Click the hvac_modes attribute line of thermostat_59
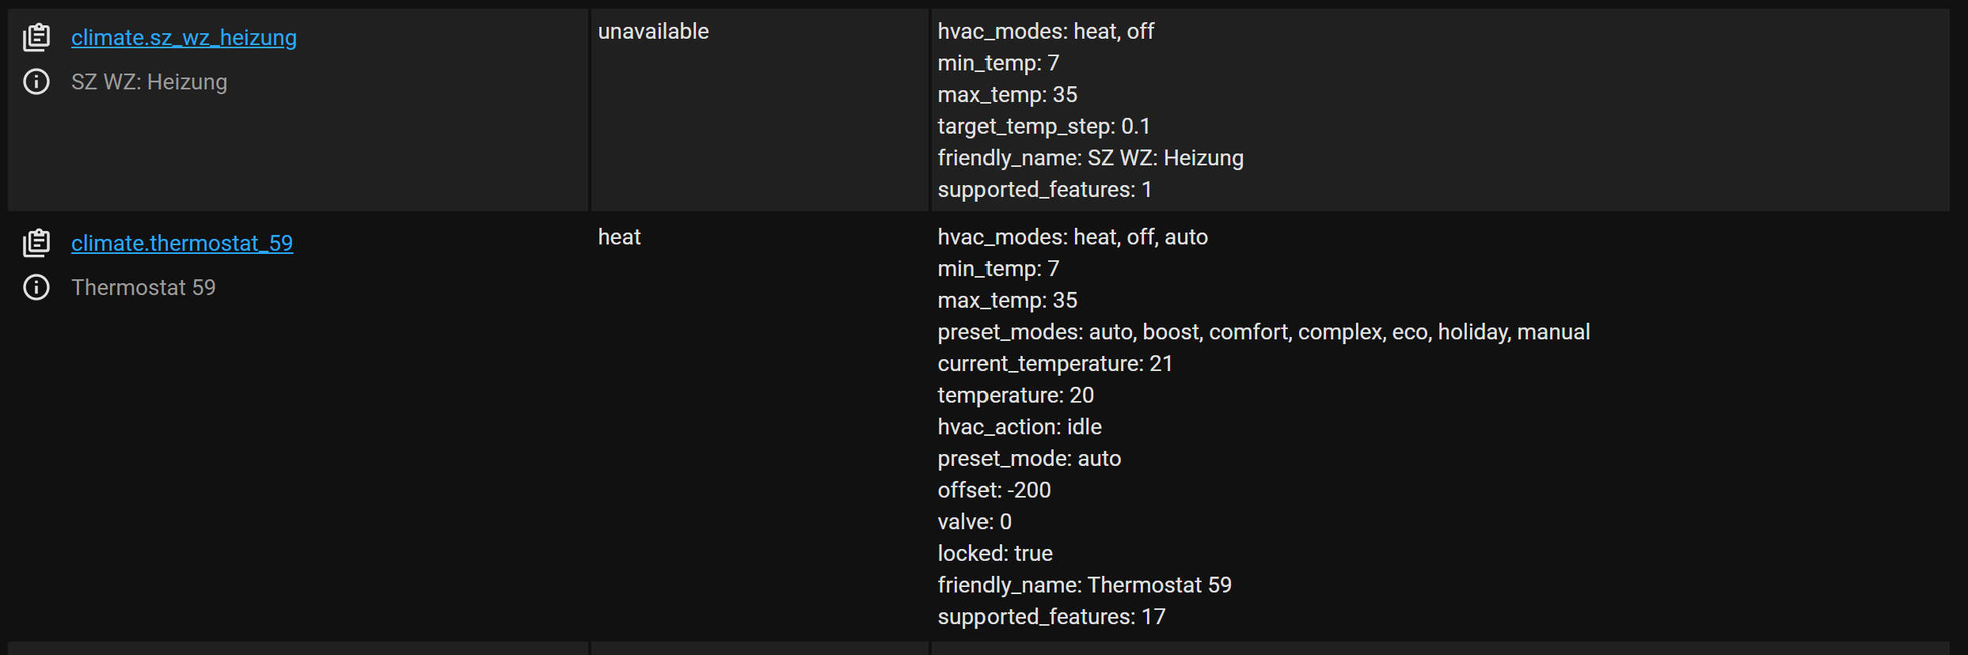The height and width of the screenshot is (655, 1968). pos(1073,237)
